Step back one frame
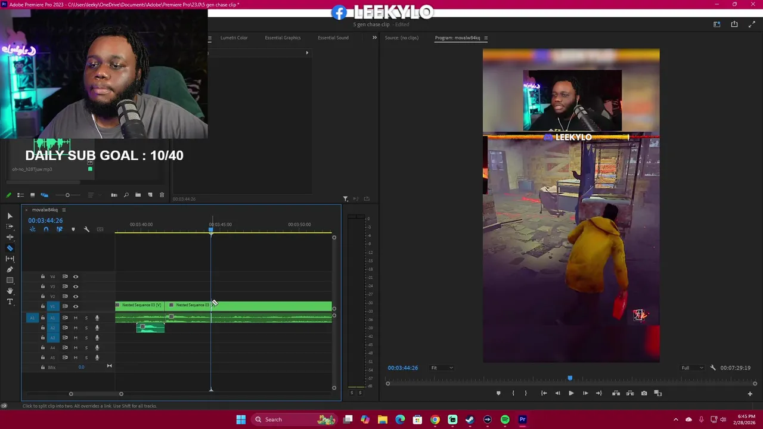763x429 pixels. point(557,393)
